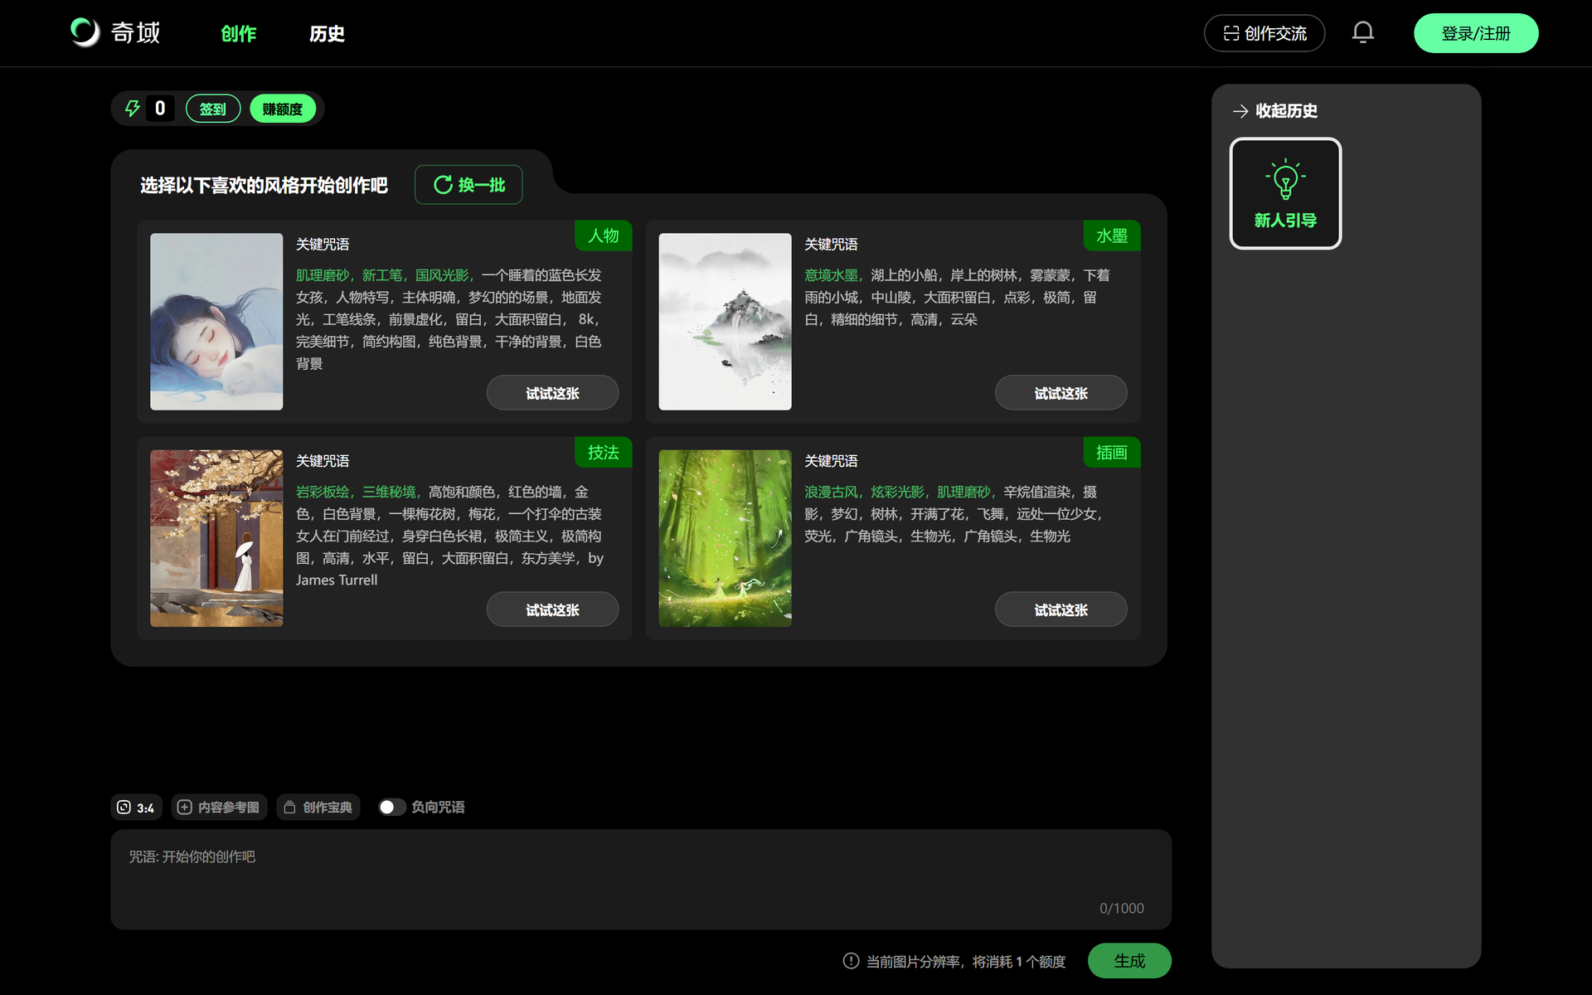Refresh styles with 换一批
This screenshot has width=1592, height=995.
pos(468,185)
